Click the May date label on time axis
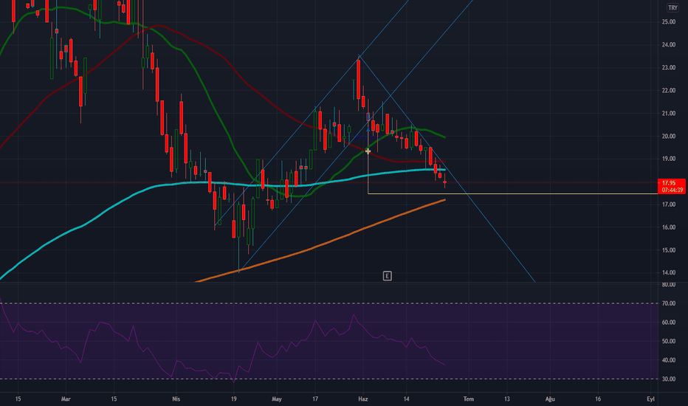Viewport: 688px width, 406px height. [x=276, y=399]
